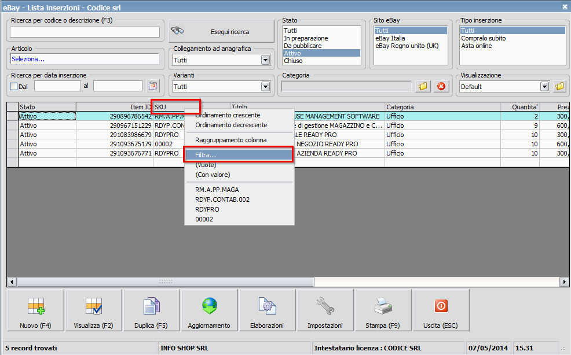Click the scroll right arrow
571x355 pixels.
(x=565, y=282)
